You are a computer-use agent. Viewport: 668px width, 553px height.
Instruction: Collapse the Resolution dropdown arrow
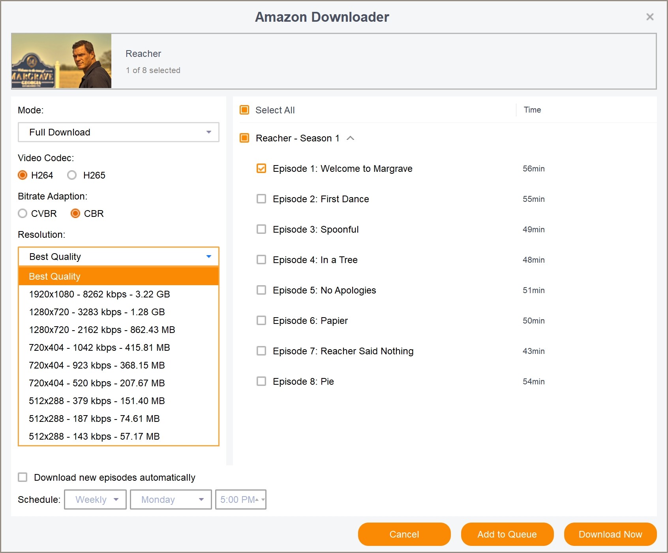point(209,257)
